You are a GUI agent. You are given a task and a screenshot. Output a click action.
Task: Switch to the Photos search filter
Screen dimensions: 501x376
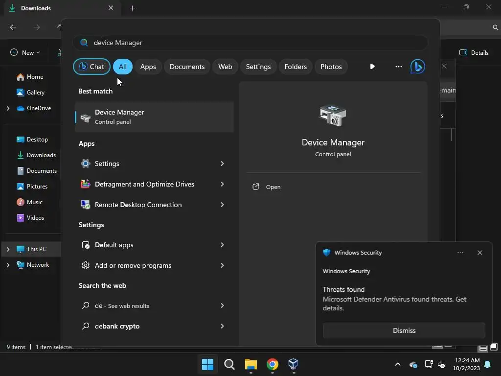331,67
